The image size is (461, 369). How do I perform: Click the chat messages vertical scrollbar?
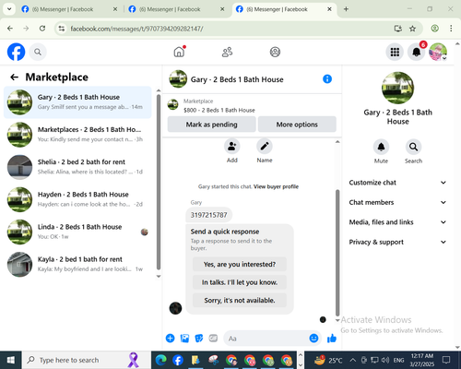coord(337,253)
